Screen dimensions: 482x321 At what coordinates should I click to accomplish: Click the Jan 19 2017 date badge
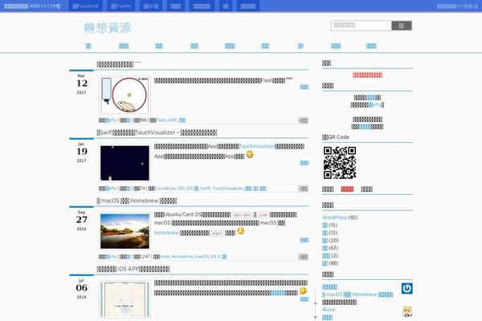coord(81,152)
